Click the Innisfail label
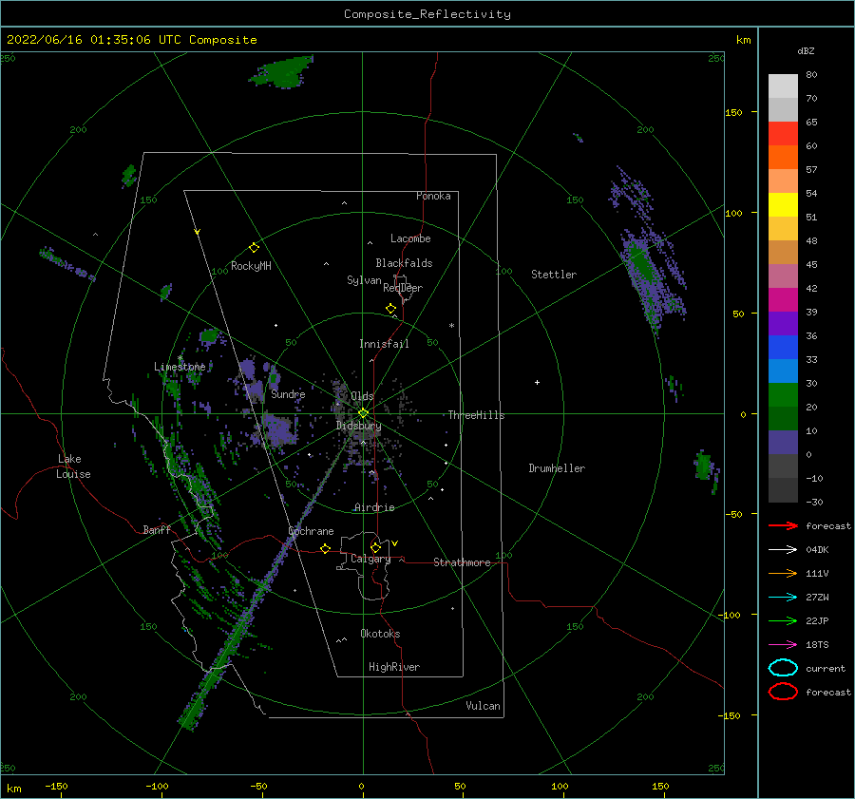 tap(384, 344)
